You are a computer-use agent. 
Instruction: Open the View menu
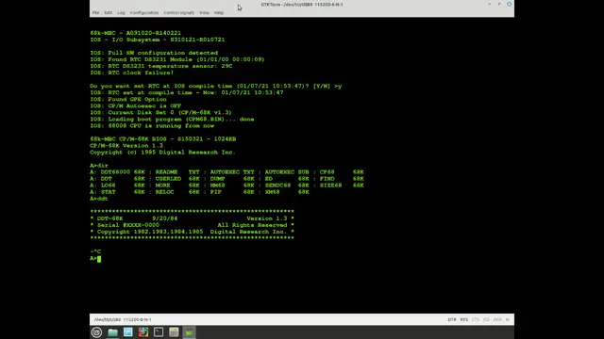[x=204, y=12]
